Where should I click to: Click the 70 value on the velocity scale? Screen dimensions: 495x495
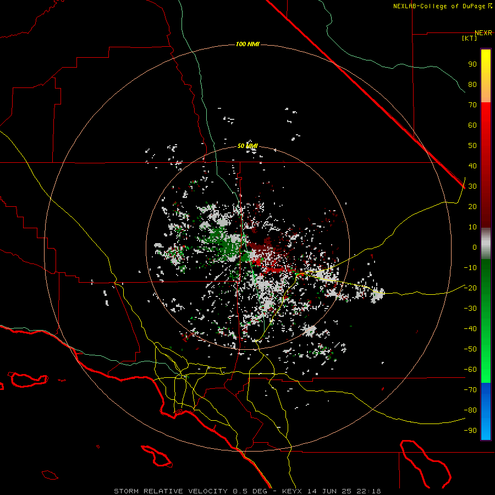point(472,105)
